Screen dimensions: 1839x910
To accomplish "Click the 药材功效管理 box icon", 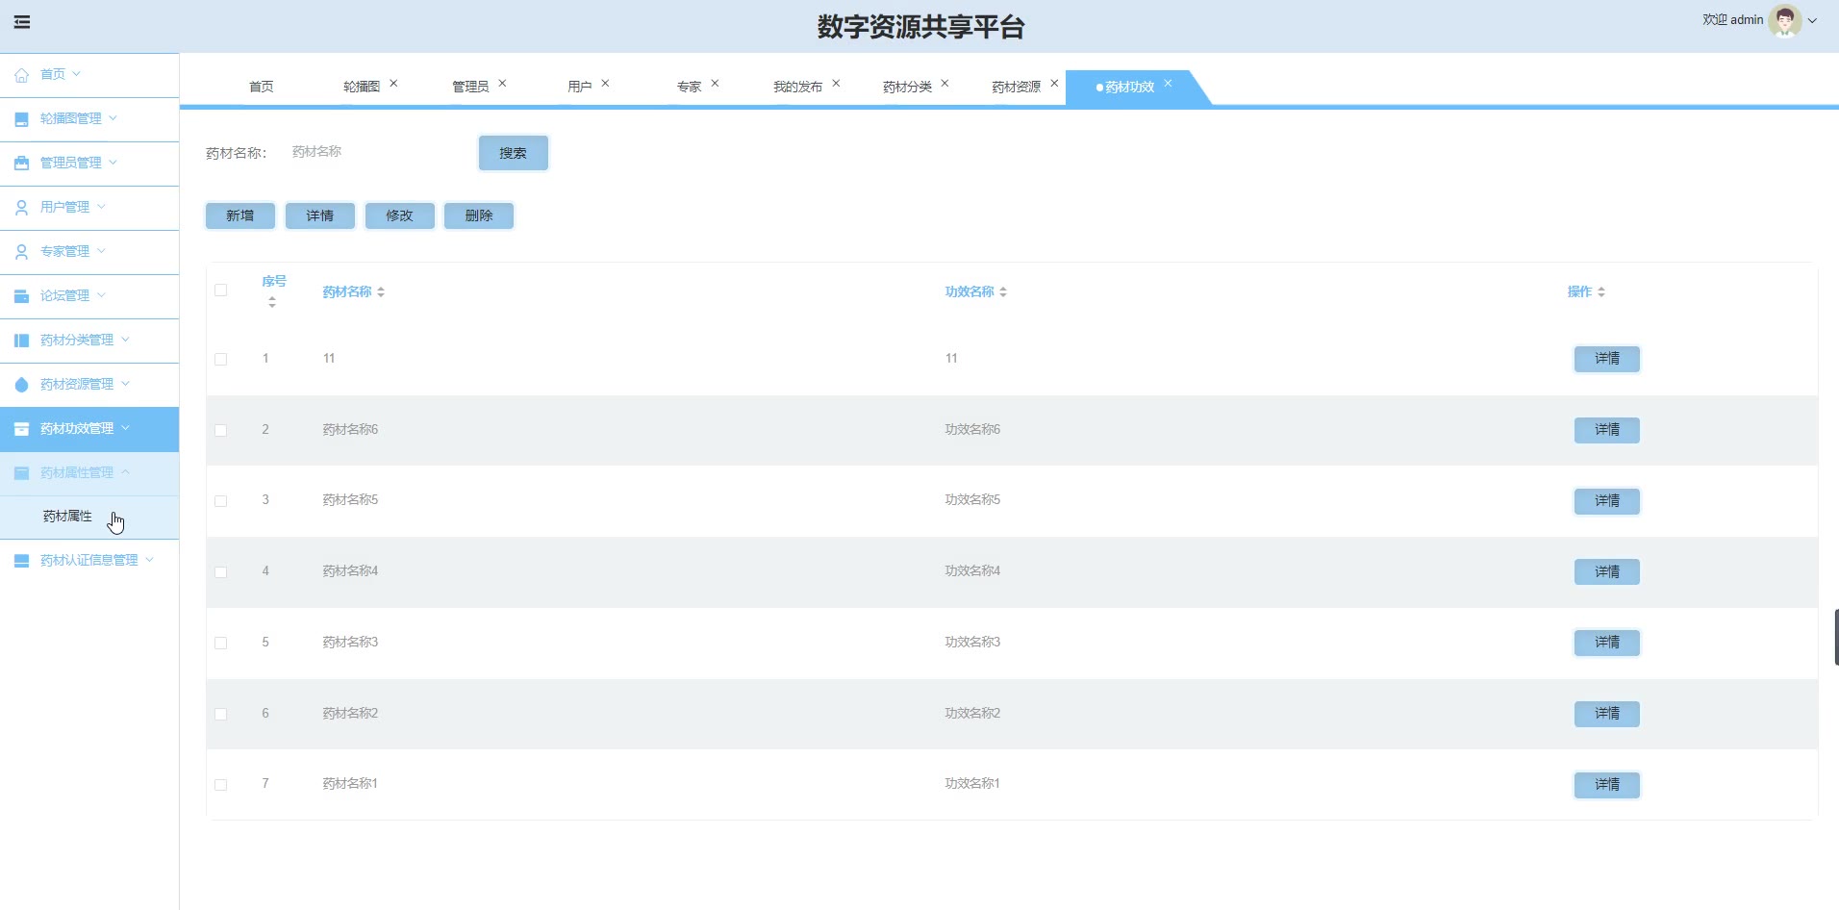I will point(21,429).
